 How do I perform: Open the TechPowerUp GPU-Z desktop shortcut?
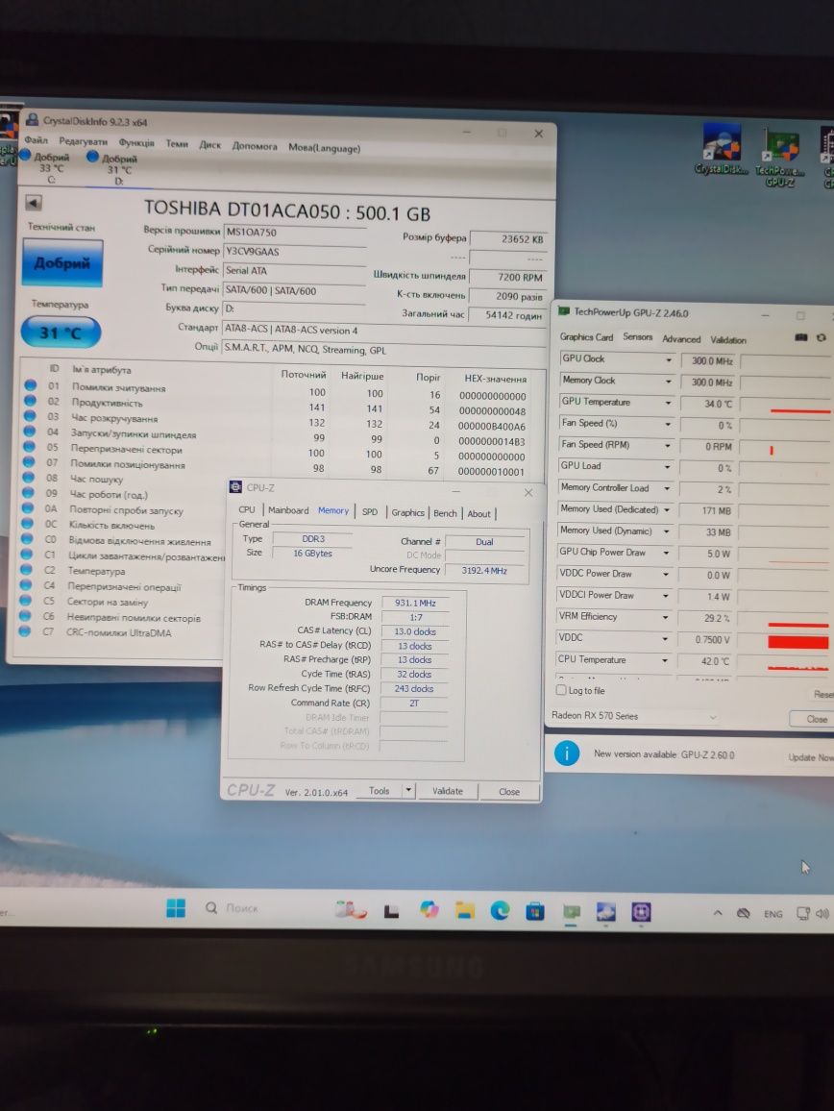click(779, 158)
